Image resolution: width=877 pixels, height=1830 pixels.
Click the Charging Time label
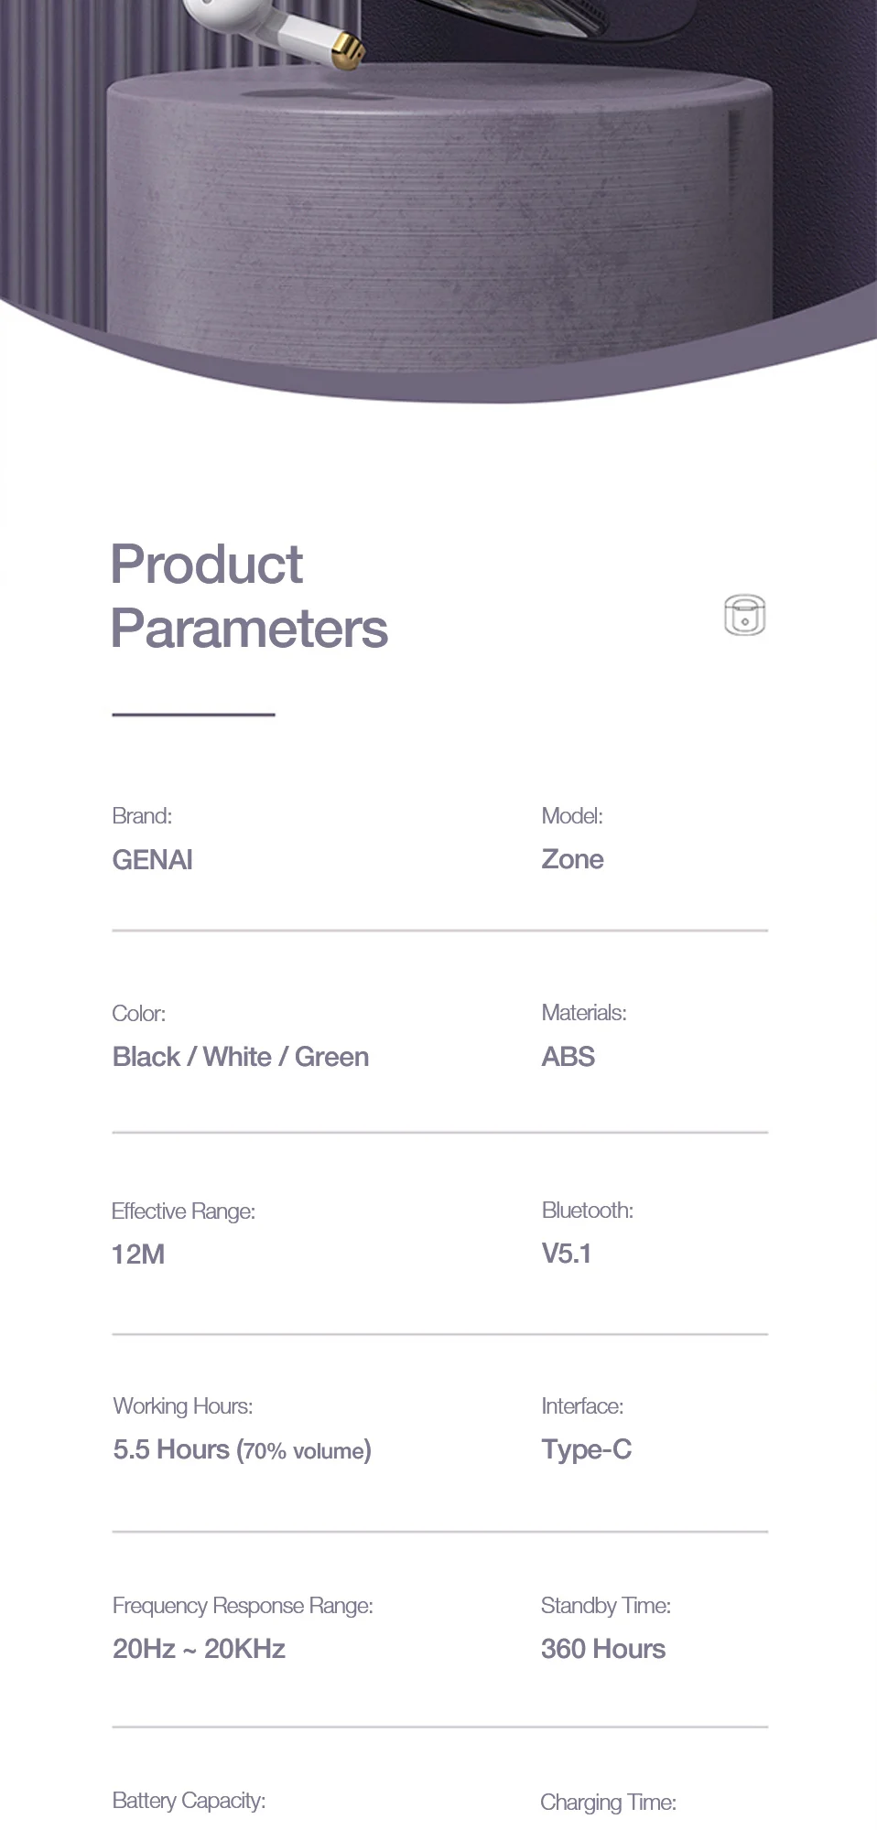(x=608, y=1803)
